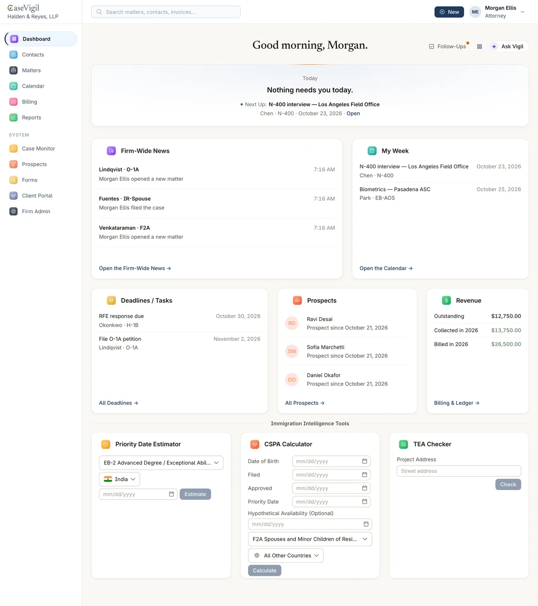Open the All Other Countries dropdown
538x606 pixels.
click(286, 555)
